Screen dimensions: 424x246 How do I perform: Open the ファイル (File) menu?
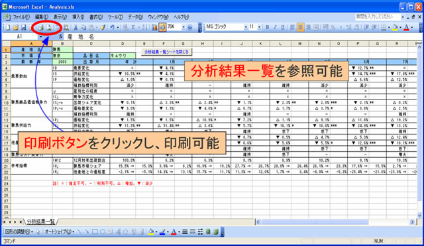pos(21,17)
